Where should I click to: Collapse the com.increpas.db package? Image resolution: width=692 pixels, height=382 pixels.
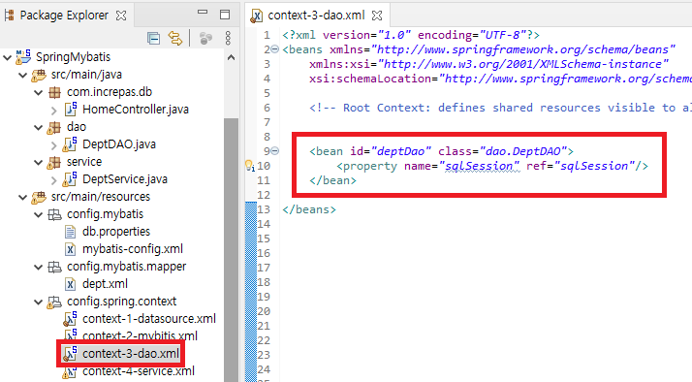pyautogui.click(x=39, y=93)
